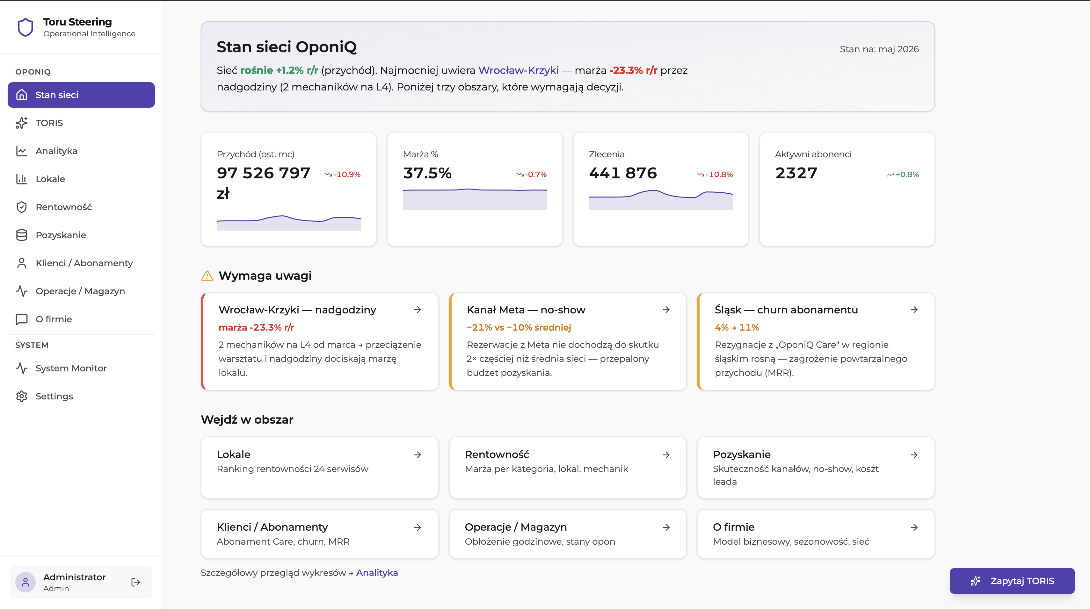The width and height of the screenshot is (1090, 609).
Task: Open the O firmie area card
Action: click(x=815, y=534)
